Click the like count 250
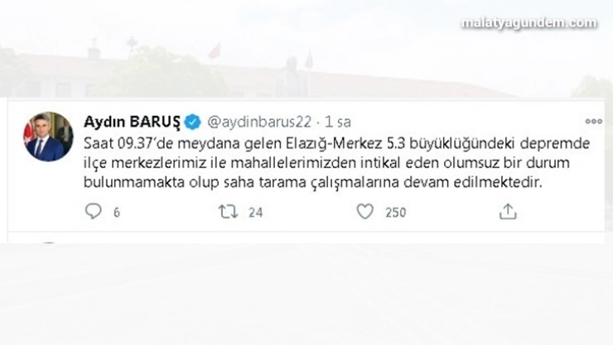 pos(396,213)
